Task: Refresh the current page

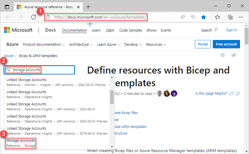Action: (34, 17)
